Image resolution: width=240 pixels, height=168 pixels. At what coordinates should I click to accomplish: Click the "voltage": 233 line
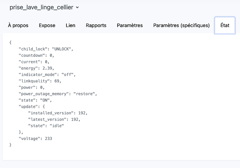[35, 139]
